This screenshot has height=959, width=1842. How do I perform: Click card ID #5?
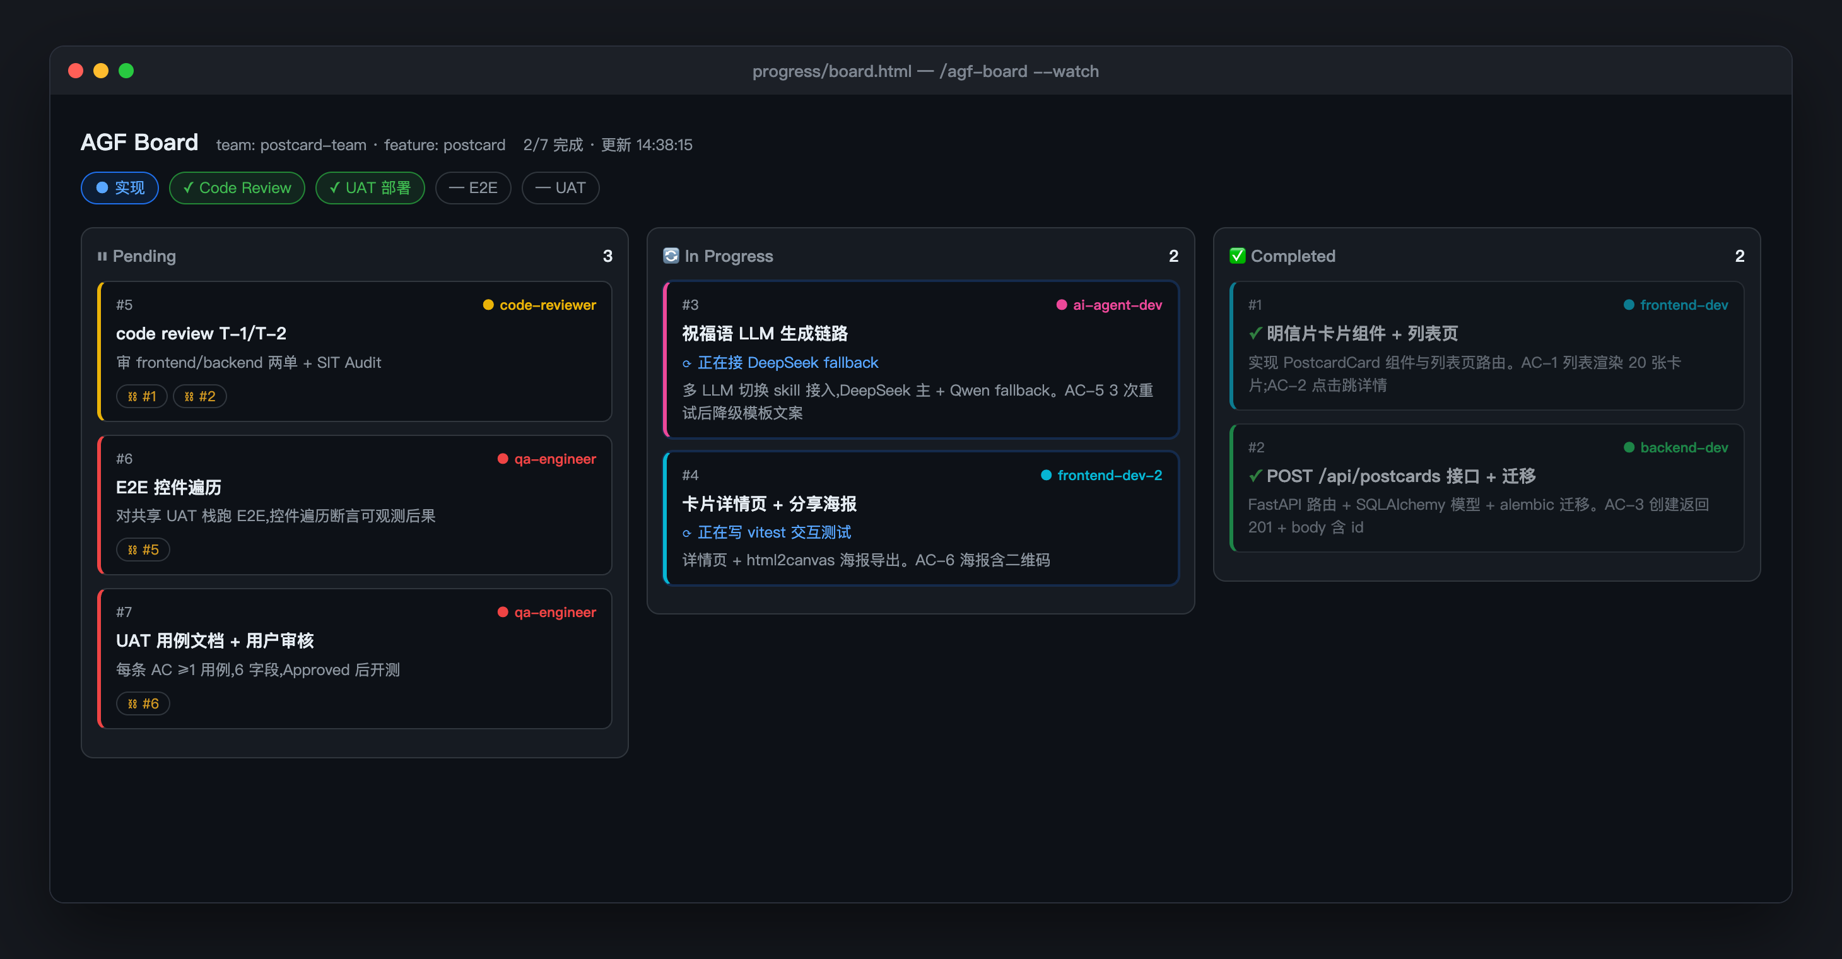[124, 305]
